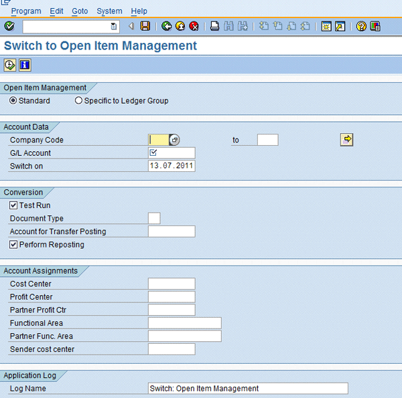Image resolution: width=402 pixels, height=398 pixels.
Task: Click the Save diskette icon
Action: pyautogui.click(x=145, y=26)
